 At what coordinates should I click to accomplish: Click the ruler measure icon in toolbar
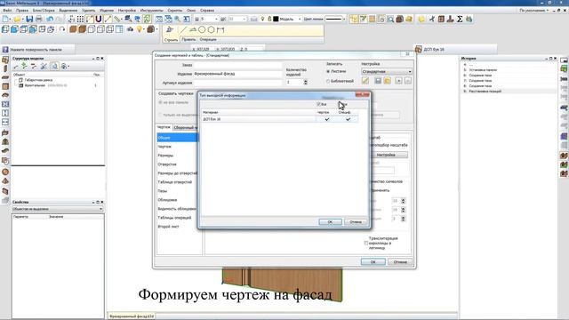click(117, 19)
